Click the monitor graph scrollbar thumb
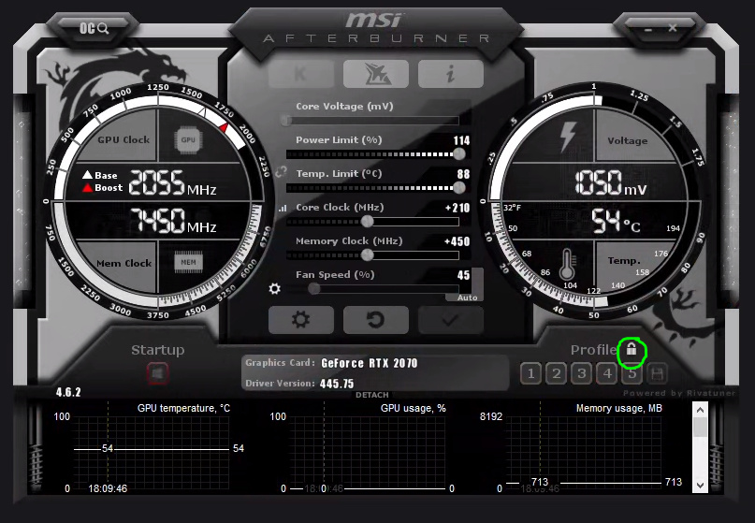This screenshot has height=523, width=755. point(700,428)
